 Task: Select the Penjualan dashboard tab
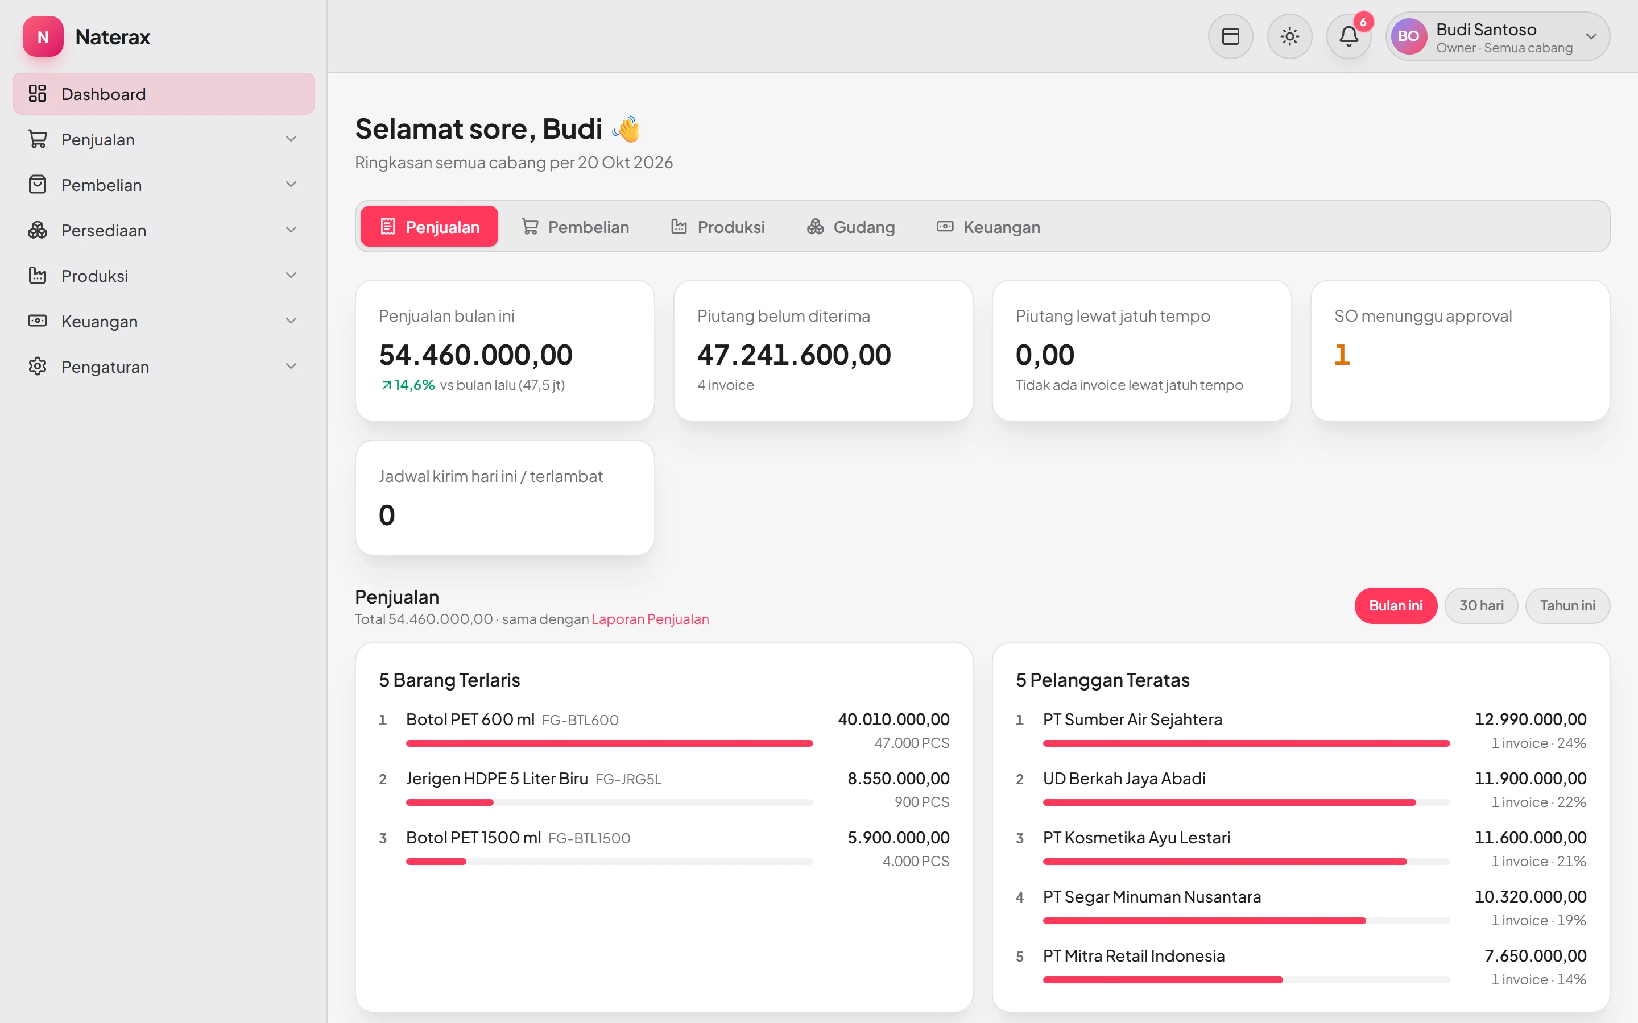pos(429,227)
